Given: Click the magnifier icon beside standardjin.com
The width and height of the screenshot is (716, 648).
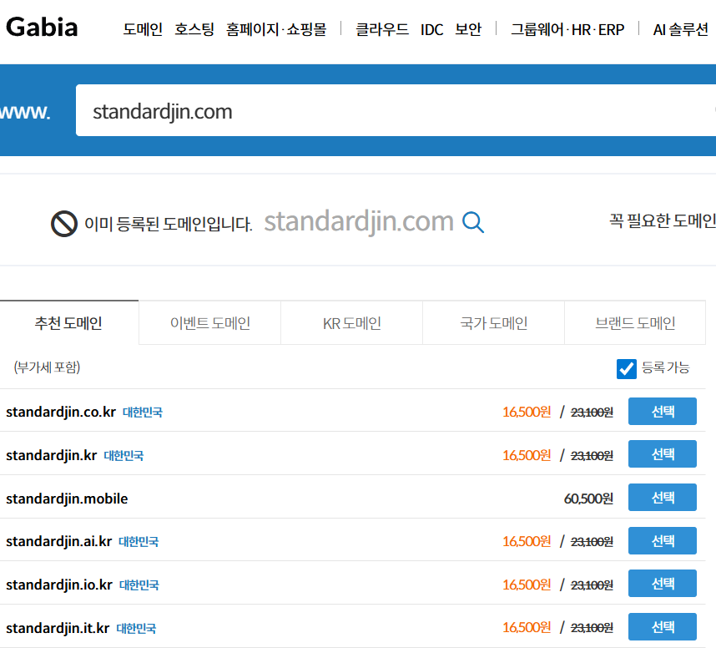Looking at the screenshot, I should (x=473, y=222).
